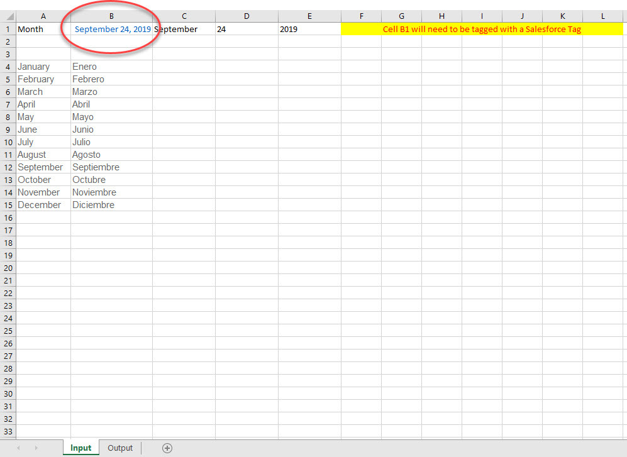
Task: Click the September cell in row 12
Action: 43,167
